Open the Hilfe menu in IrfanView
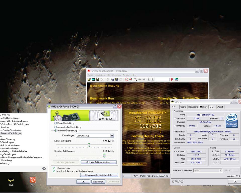241x193 pixels. pos(134,75)
